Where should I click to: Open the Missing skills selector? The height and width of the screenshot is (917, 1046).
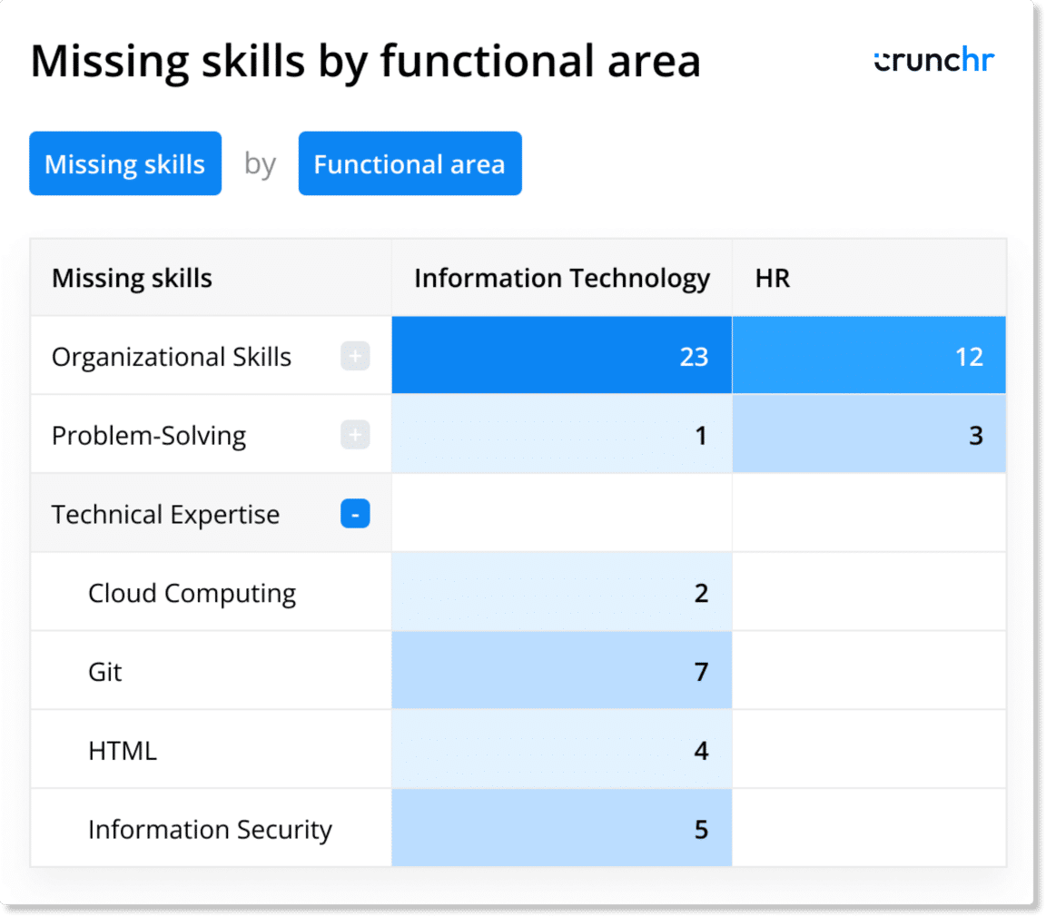coord(124,163)
